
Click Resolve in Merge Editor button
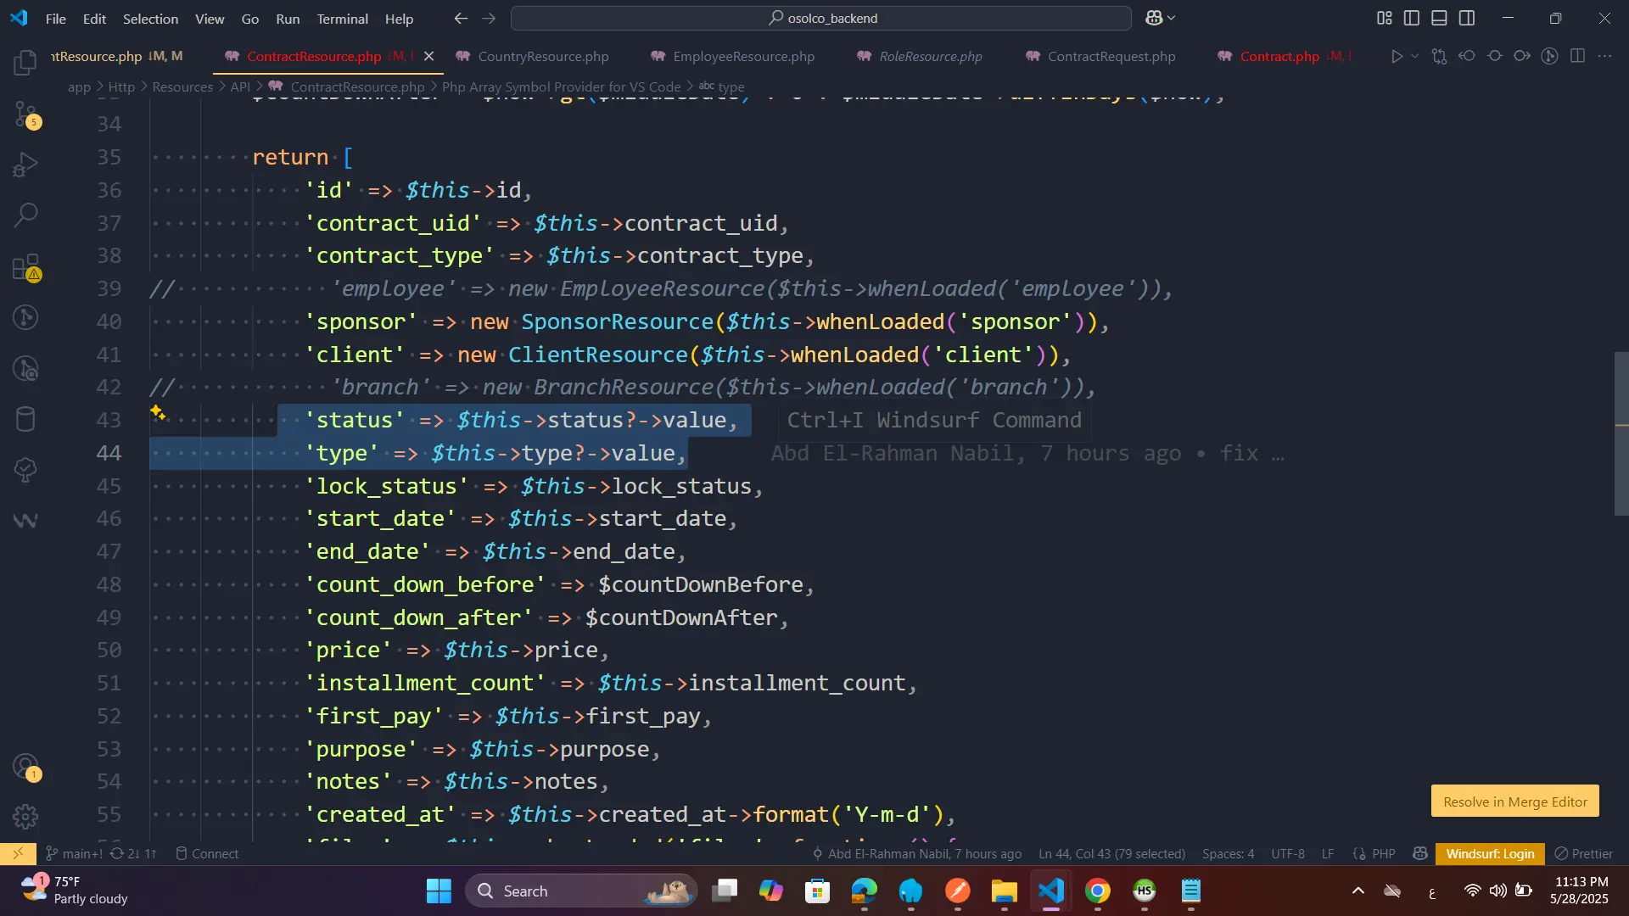pos(1514,801)
